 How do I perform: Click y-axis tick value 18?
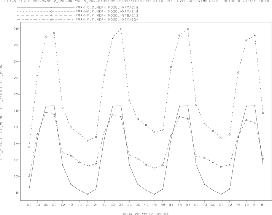click(16, 111)
